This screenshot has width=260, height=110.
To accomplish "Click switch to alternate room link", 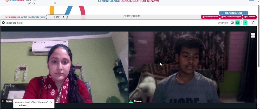I will pos(33,17).
